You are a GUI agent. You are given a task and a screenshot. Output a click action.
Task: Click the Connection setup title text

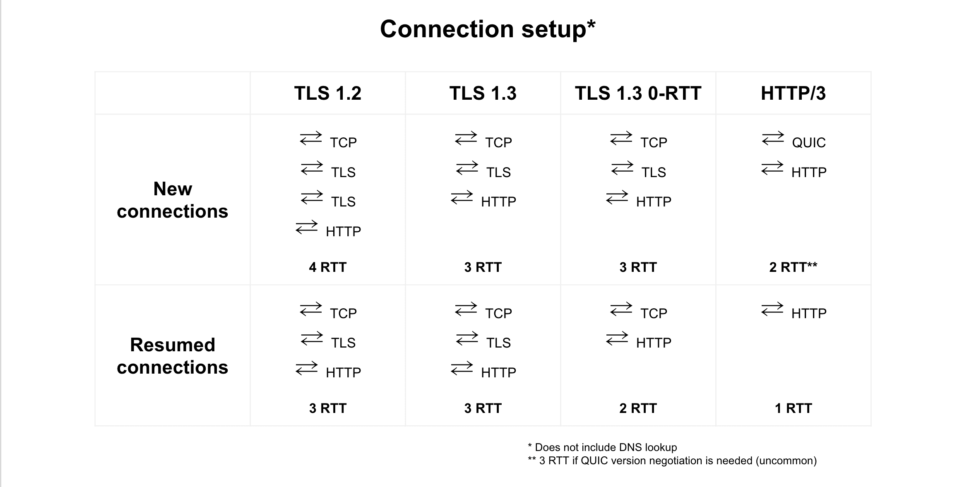point(486,28)
